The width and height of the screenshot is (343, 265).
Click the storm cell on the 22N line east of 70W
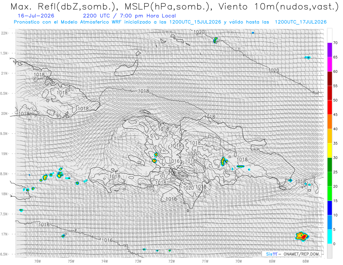[253, 33]
